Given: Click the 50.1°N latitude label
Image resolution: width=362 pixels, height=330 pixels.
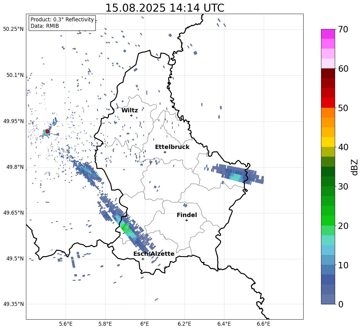Looking at the screenshot, I should (15, 75).
